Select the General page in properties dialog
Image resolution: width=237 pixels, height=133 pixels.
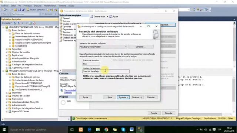(x=66, y=18)
